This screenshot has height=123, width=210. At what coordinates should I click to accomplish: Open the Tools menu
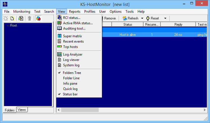pos(129,12)
